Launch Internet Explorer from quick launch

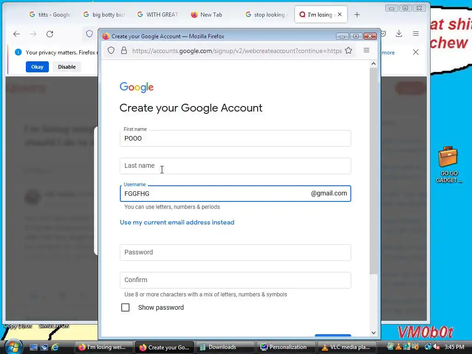pos(55,347)
